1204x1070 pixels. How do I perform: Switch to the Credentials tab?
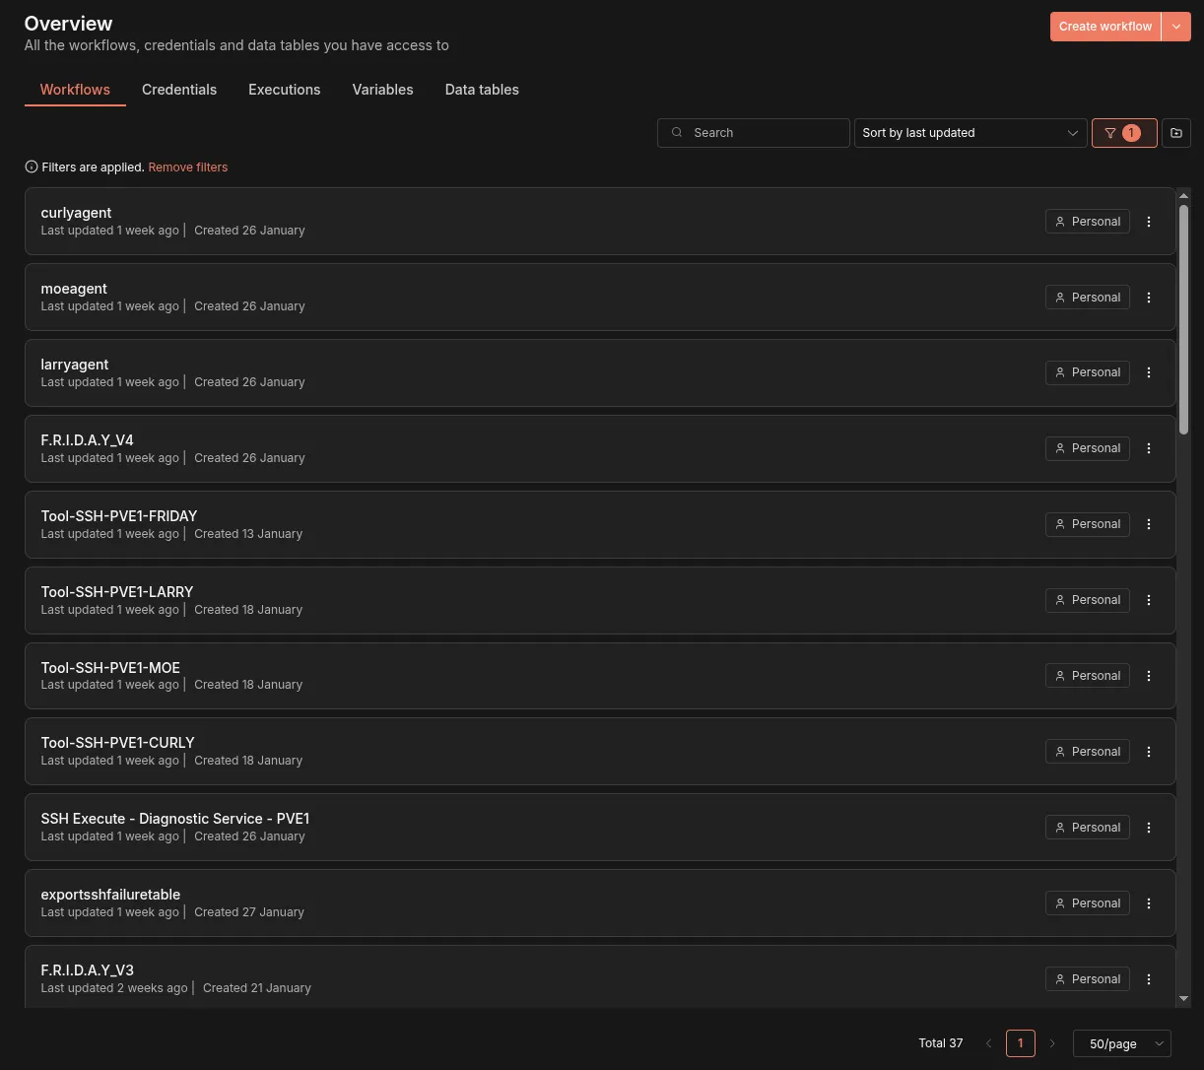pyautogui.click(x=179, y=90)
